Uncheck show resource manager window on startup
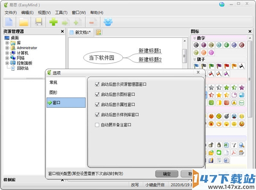 tap(98, 84)
